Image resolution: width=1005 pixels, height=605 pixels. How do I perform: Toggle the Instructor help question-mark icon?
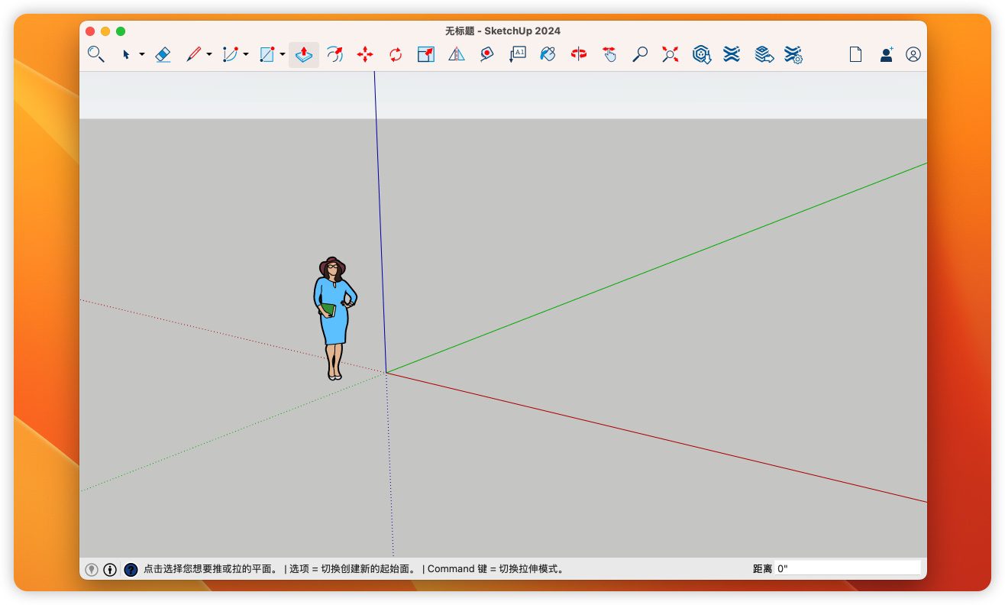click(x=131, y=569)
